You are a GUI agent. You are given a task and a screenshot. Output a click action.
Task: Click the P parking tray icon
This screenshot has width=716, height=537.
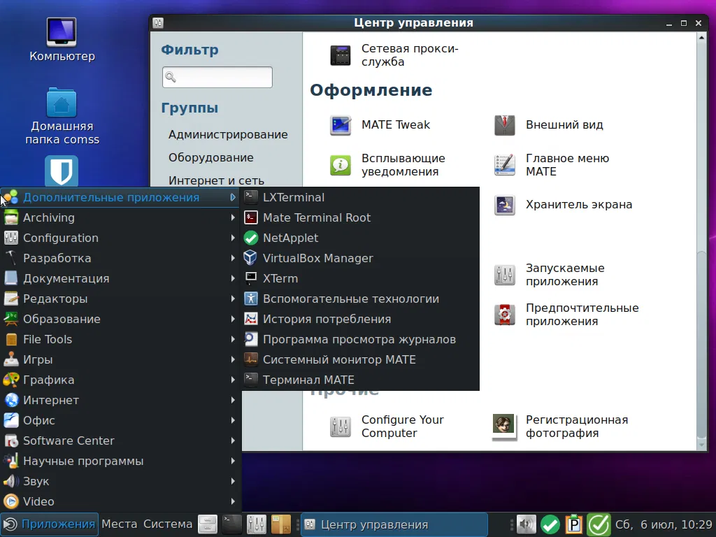pos(574,524)
